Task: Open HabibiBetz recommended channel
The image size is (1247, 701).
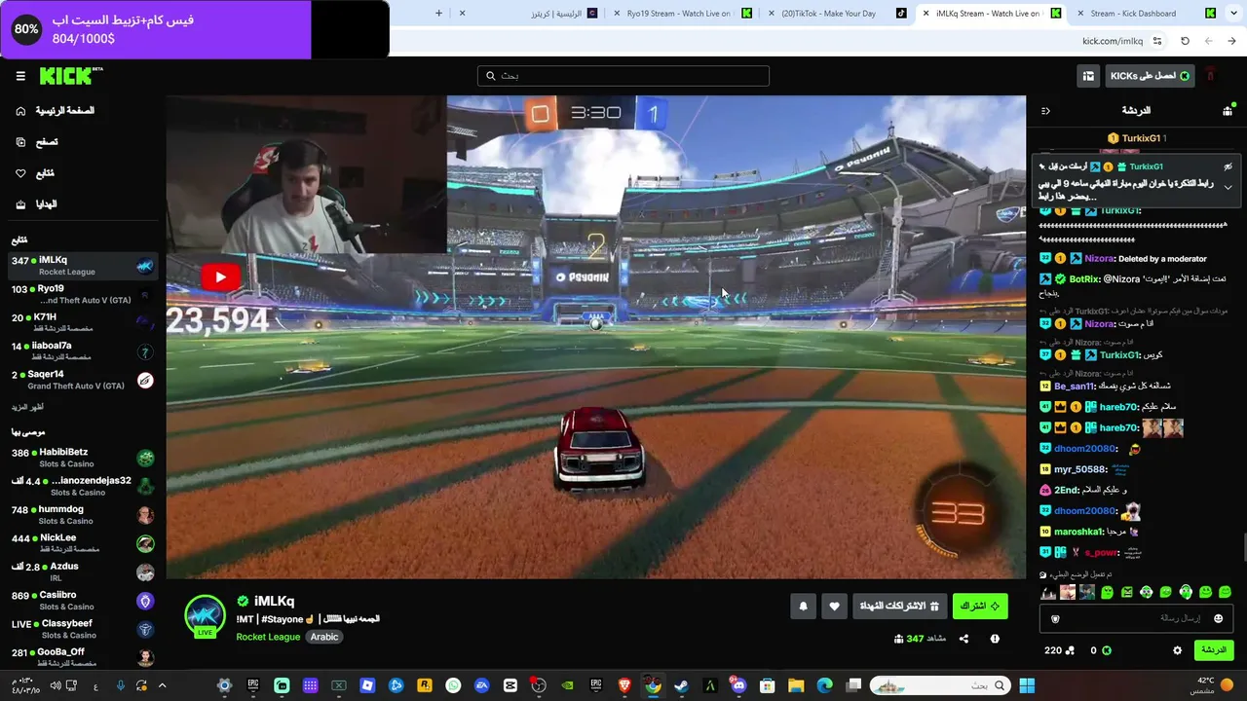Action: (83, 458)
